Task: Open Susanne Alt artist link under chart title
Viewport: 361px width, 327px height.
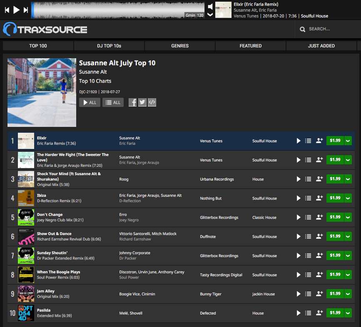Action: click(93, 72)
